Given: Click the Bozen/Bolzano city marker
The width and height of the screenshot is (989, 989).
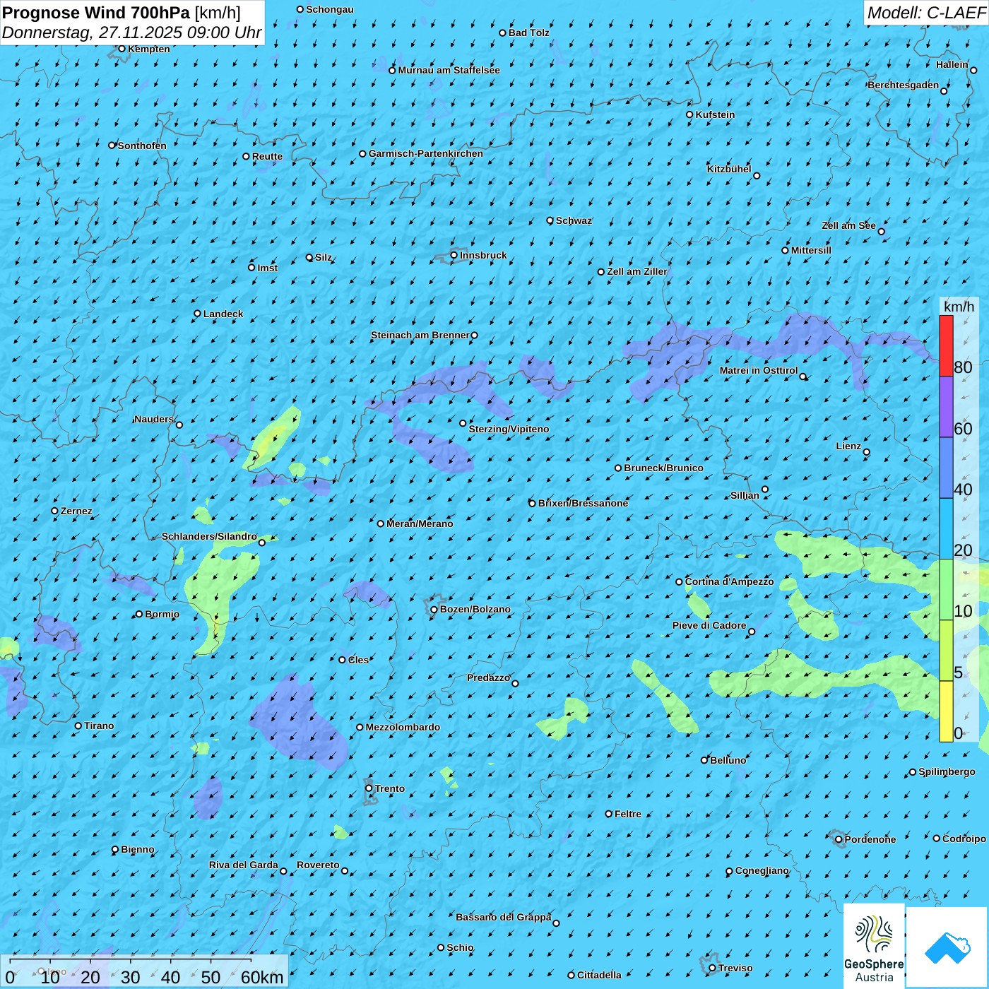Looking at the screenshot, I should coord(434,610).
